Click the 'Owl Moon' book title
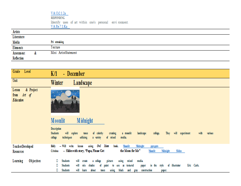The image size is (241, 186). coord(103,146)
